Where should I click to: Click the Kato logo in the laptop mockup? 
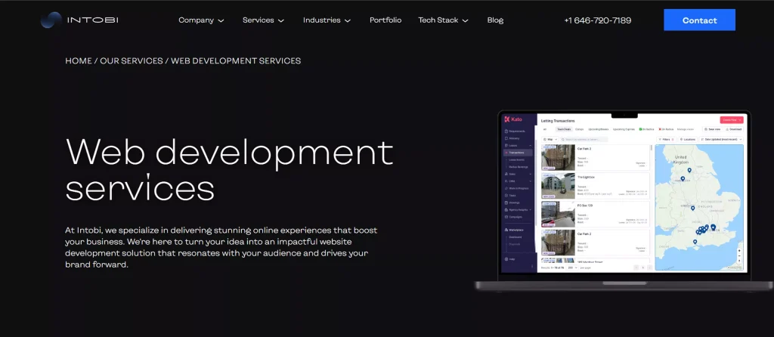pos(513,119)
